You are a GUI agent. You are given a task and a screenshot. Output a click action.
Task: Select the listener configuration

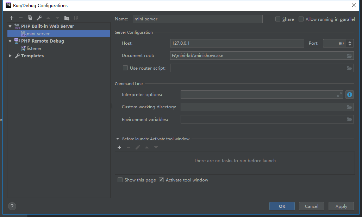coord(34,49)
